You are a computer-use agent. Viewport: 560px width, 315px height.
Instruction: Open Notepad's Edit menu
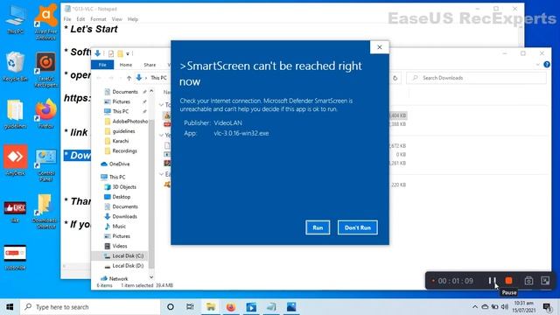point(80,19)
